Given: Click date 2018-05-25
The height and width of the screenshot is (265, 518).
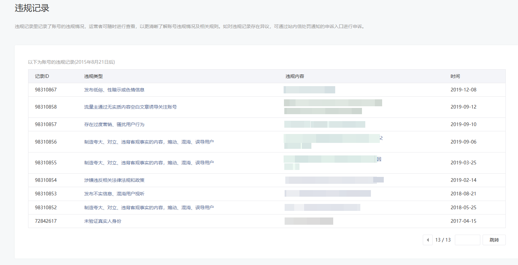Looking at the screenshot, I should [x=463, y=208].
